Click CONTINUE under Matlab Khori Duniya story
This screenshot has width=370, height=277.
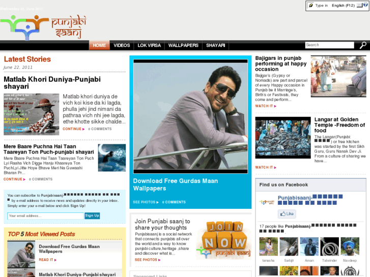tap(74, 129)
